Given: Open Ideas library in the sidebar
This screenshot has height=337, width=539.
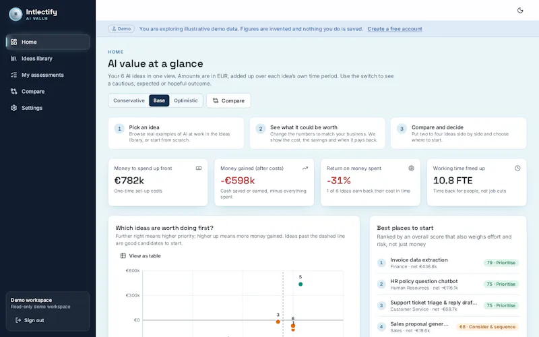Looking at the screenshot, I should tap(48, 59).
